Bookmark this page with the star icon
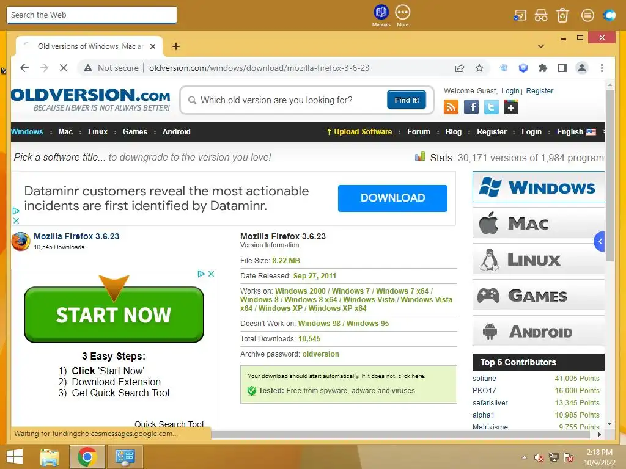 click(x=479, y=68)
